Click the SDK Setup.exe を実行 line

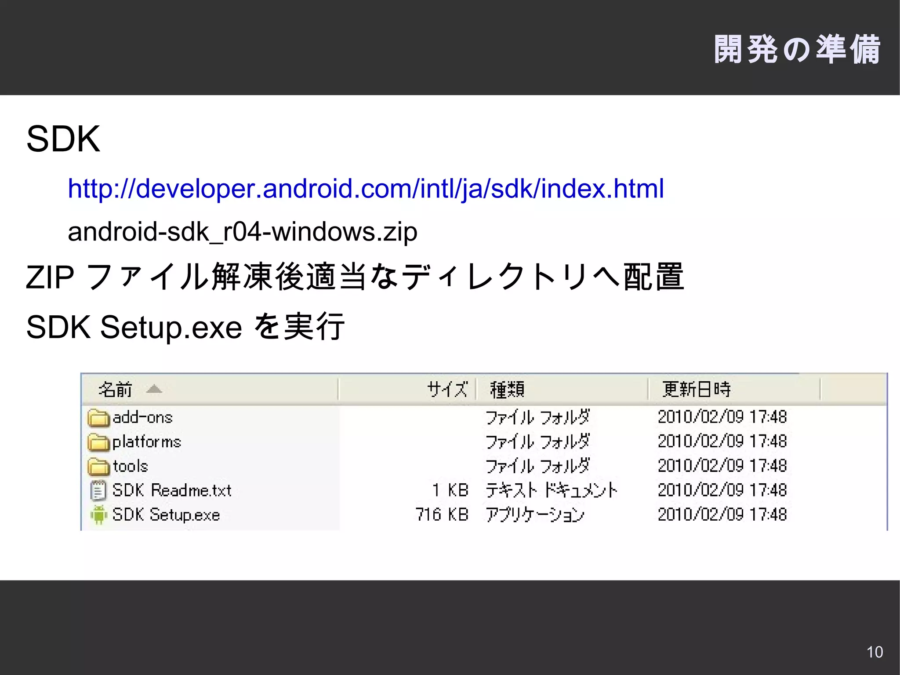pos(185,327)
